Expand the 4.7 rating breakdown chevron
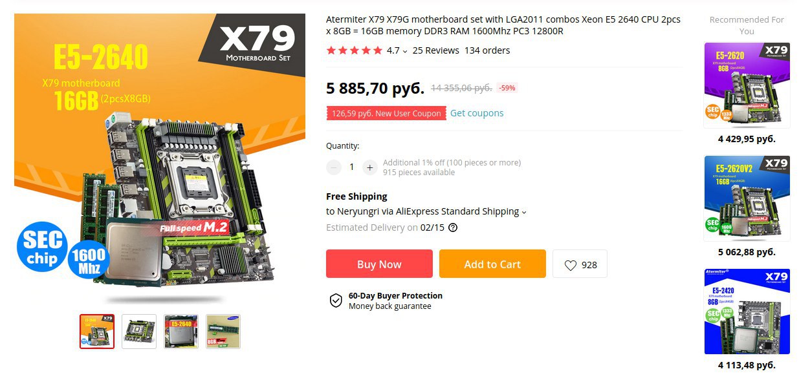The height and width of the screenshot is (380, 799). tap(405, 51)
